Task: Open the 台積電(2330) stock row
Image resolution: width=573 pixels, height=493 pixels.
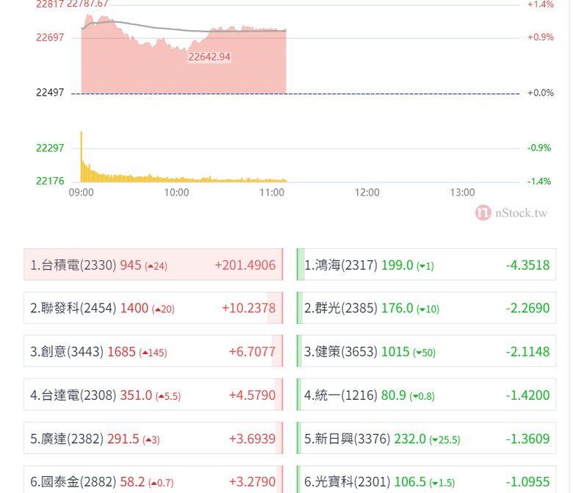Action: 154,265
